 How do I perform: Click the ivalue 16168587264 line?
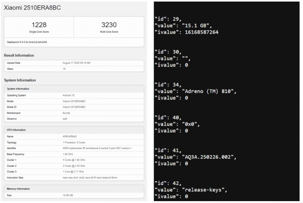tap(186, 32)
